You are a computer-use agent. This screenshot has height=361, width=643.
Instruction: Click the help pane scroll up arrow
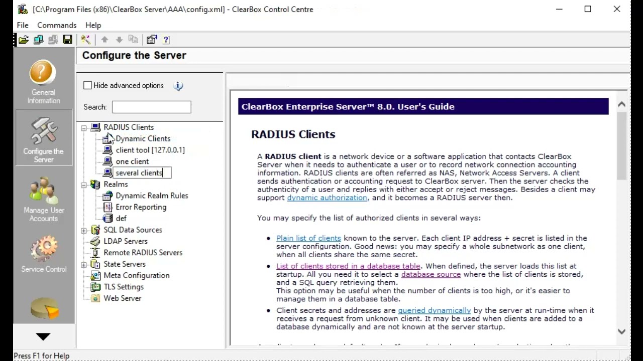(621, 104)
